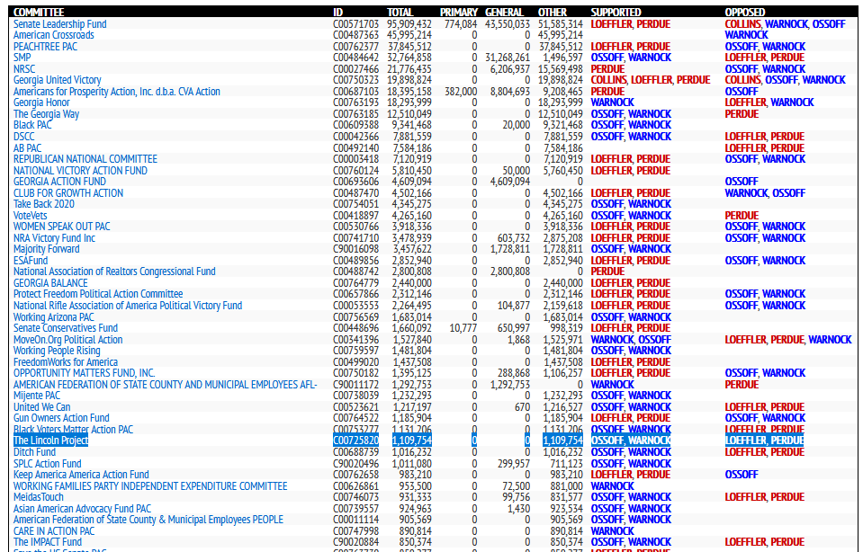
Task: Open Asian American Advocacy Fund PAC
Action: click(82, 510)
